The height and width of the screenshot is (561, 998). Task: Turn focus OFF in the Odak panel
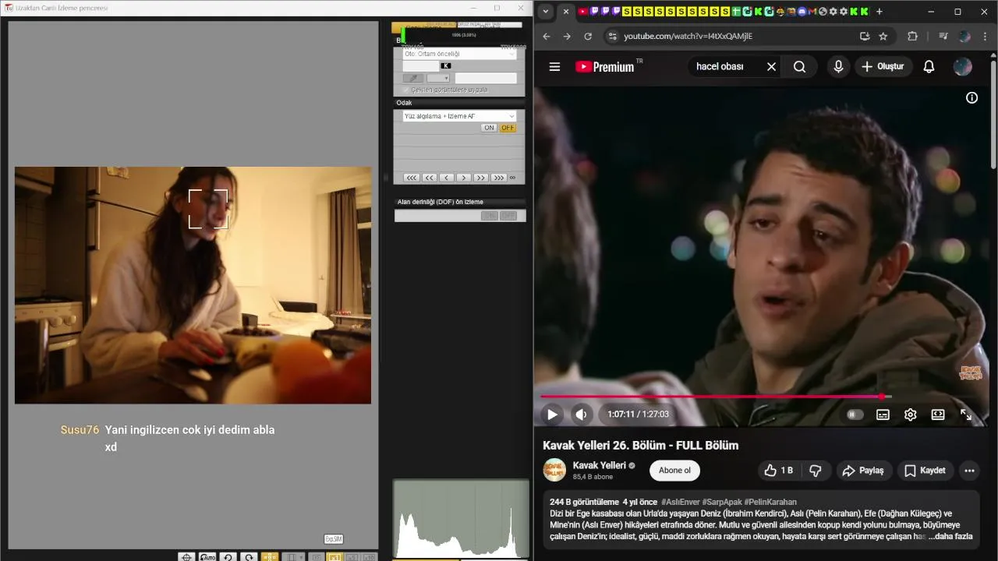[508, 128]
